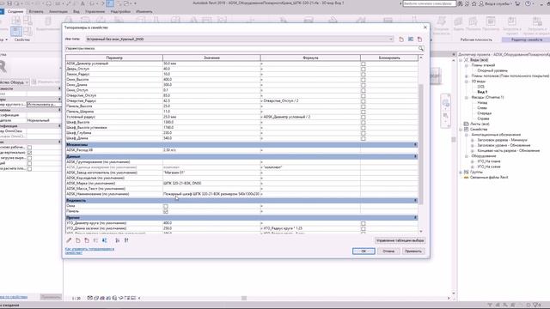Screen dimensions: 550x309
Task: Click the Sheets icon in project browser
Action: coord(466,124)
